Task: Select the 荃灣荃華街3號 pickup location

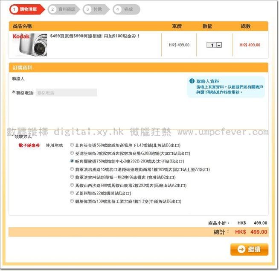Action: (x=72, y=153)
